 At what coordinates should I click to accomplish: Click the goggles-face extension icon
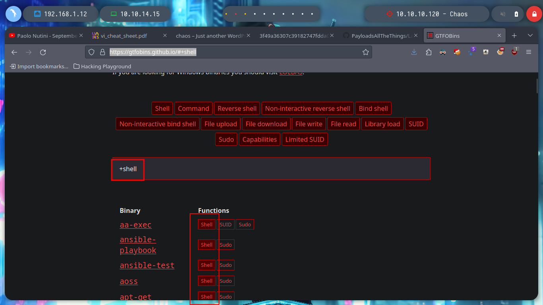(x=442, y=52)
